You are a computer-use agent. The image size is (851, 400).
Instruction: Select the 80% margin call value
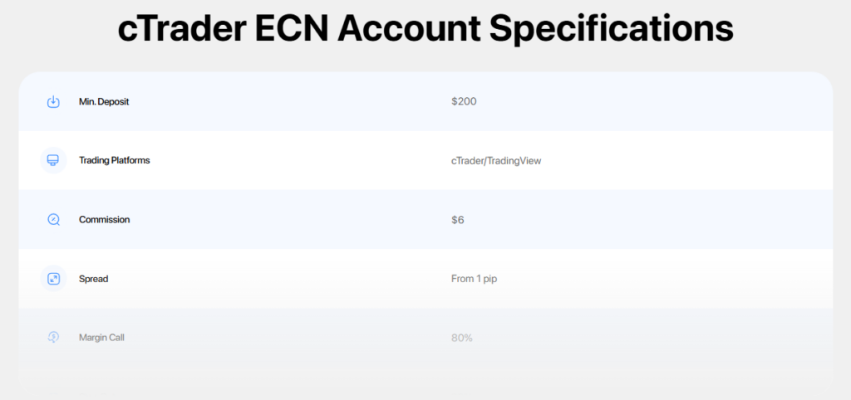(x=462, y=338)
